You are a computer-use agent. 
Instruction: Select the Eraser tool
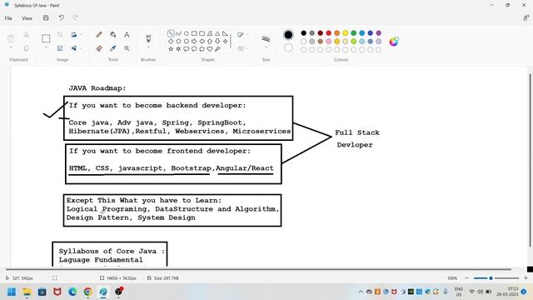click(99, 48)
